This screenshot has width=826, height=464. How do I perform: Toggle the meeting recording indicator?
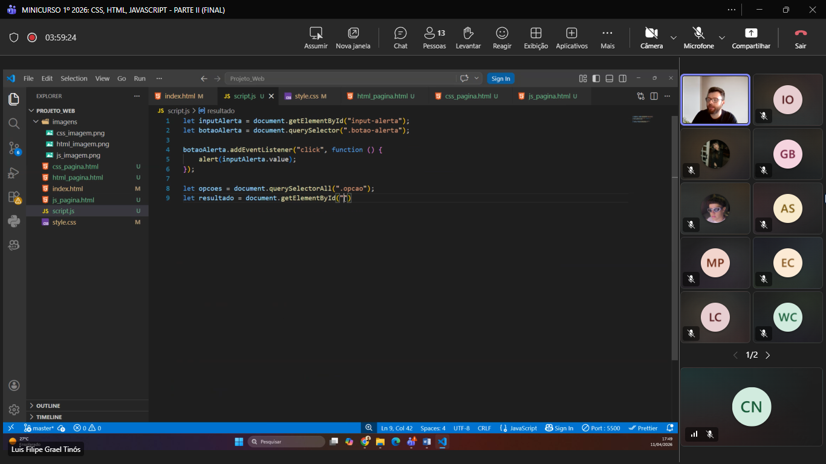point(32,37)
